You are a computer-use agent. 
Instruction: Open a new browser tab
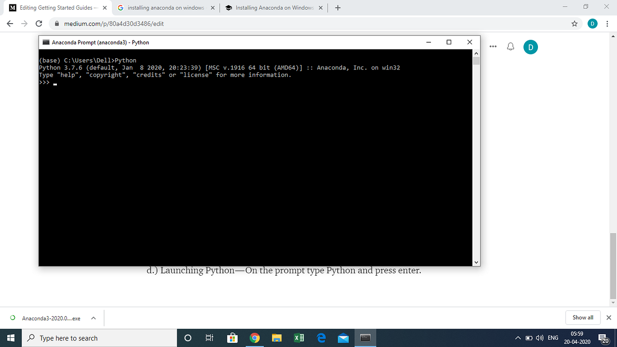click(337, 8)
